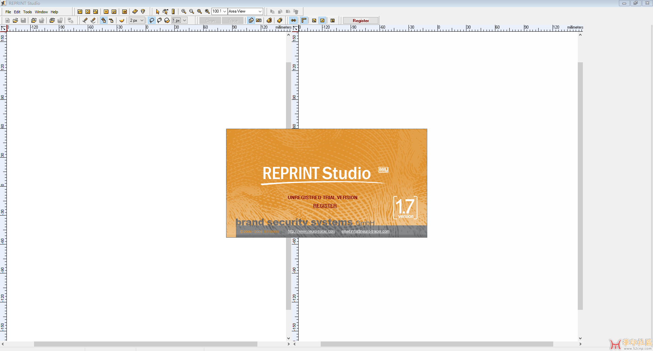The height and width of the screenshot is (351, 653).
Task: Toggle the highlighted lasso selection tool
Action: (152, 20)
